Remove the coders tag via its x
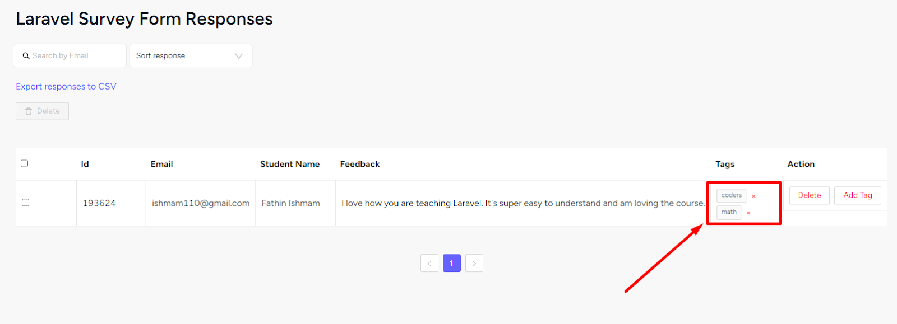 click(x=753, y=196)
